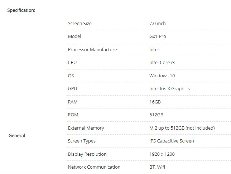Select the Processor Manufacture label
Image resolution: width=231 pixels, height=174 pixels.
pos(92,50)
